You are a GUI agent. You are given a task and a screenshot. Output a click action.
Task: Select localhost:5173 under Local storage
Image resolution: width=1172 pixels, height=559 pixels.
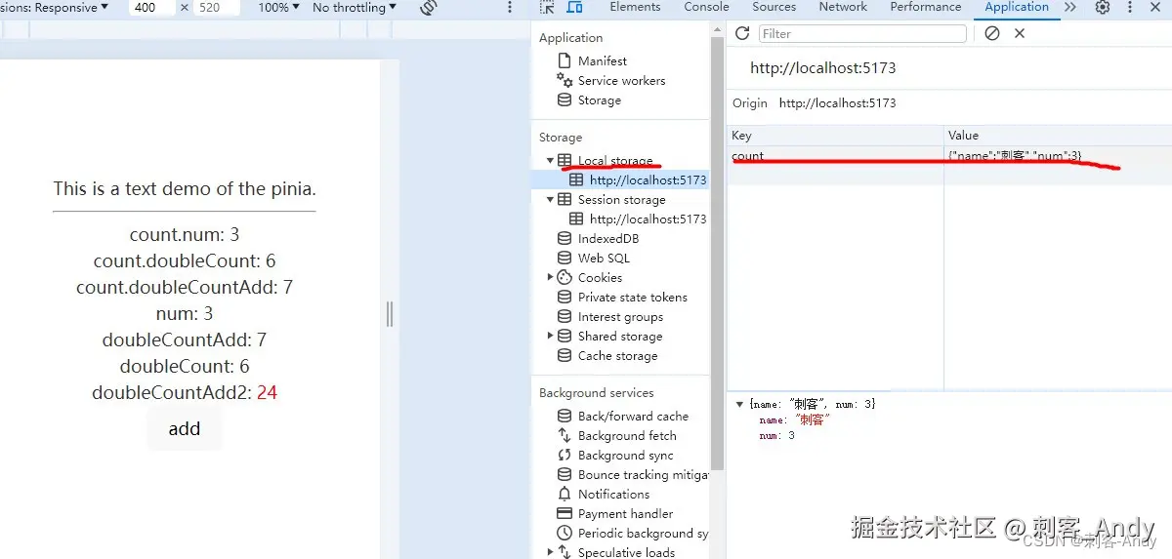pos(648,180)
